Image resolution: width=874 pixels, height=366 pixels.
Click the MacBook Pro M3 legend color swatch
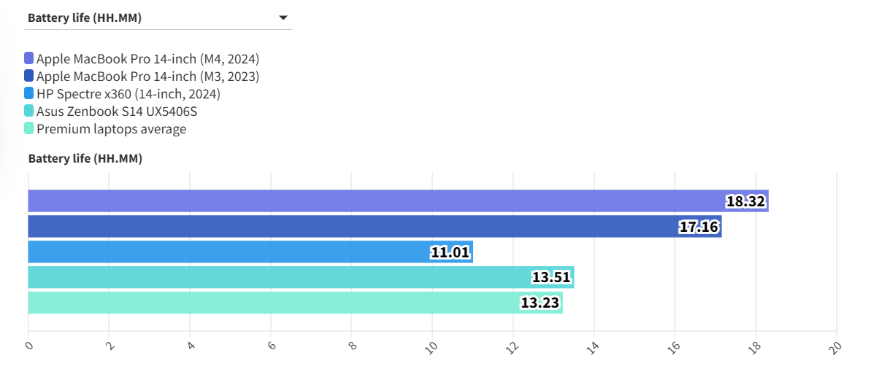pyautogui.click(x=29, y=76)
